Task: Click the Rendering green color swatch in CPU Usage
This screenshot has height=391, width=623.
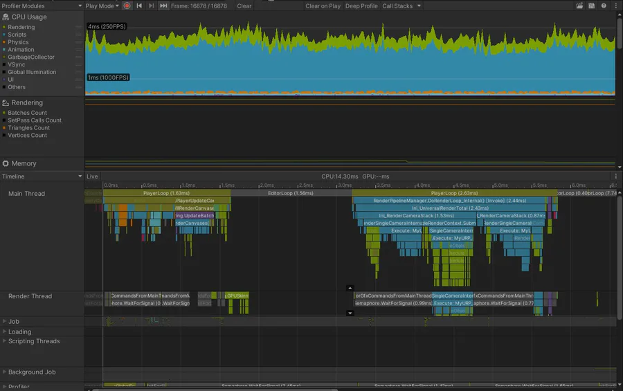Action: tap(4, 27)
